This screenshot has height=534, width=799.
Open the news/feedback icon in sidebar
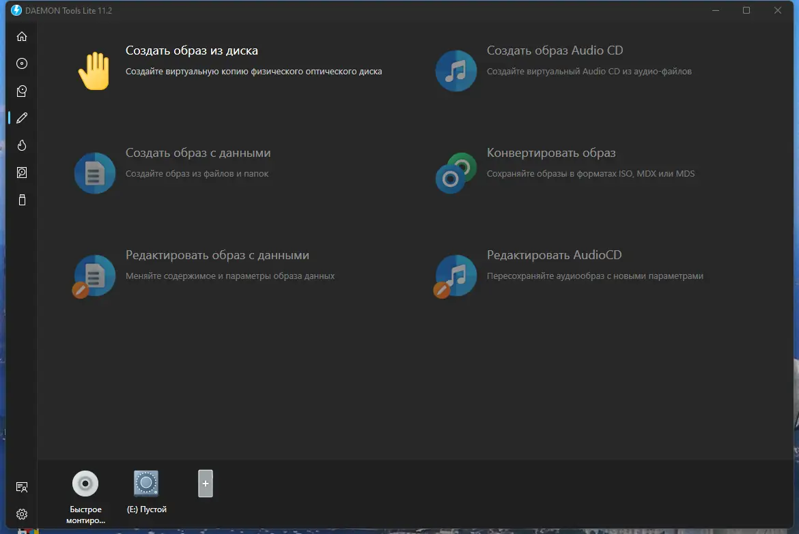(x=21, y=487)
